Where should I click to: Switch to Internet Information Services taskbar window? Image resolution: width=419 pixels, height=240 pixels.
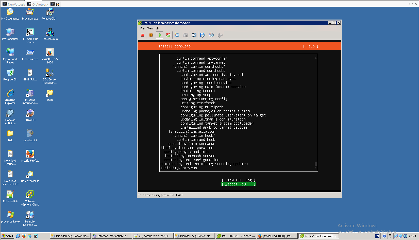coord(112,236)
